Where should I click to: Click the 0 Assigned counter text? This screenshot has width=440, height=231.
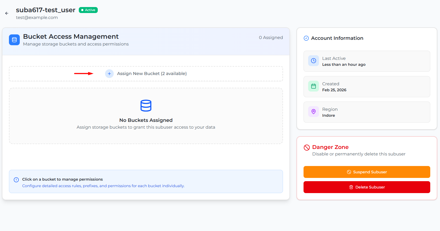click(271, 38)
